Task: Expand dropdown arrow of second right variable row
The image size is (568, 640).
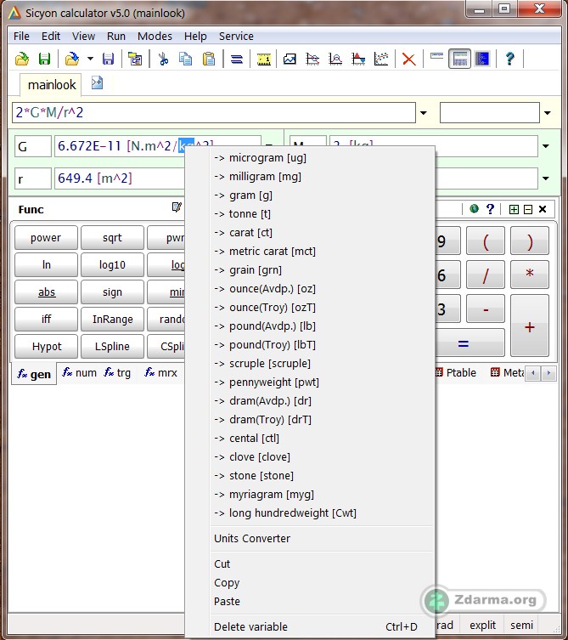Action: click(546, 178)
